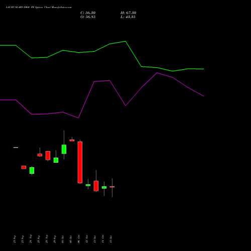Click the green indicator line's peak
Image resolution: width=251 pixels, height=251 pixels.
pos(125,41)
